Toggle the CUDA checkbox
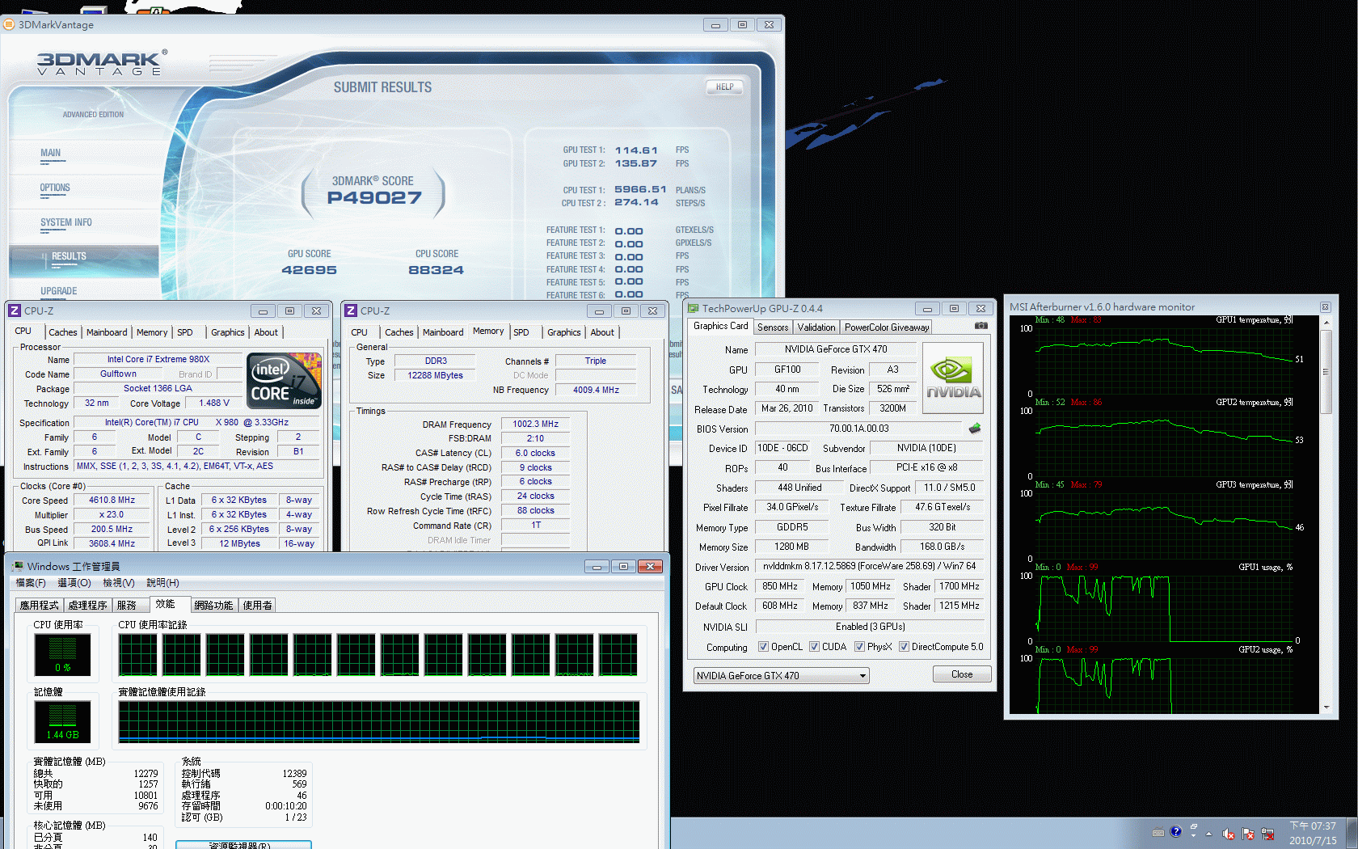The width and height of the screenshot is (1358, 849). click(814, 647)
